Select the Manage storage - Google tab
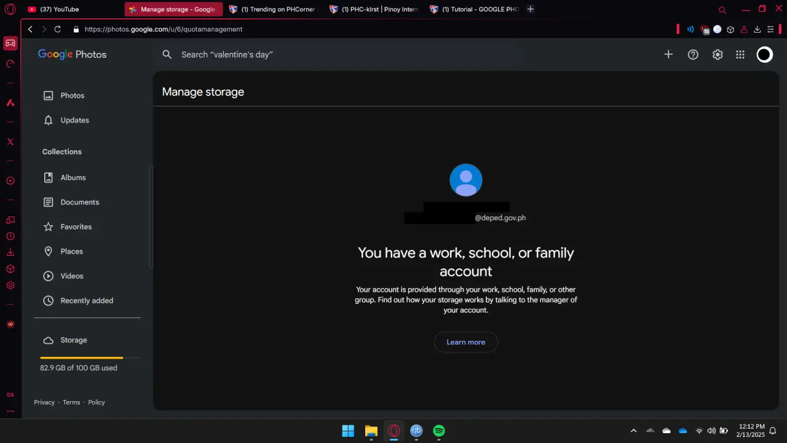This screenshot has width=787, height=443. [173, 9]
